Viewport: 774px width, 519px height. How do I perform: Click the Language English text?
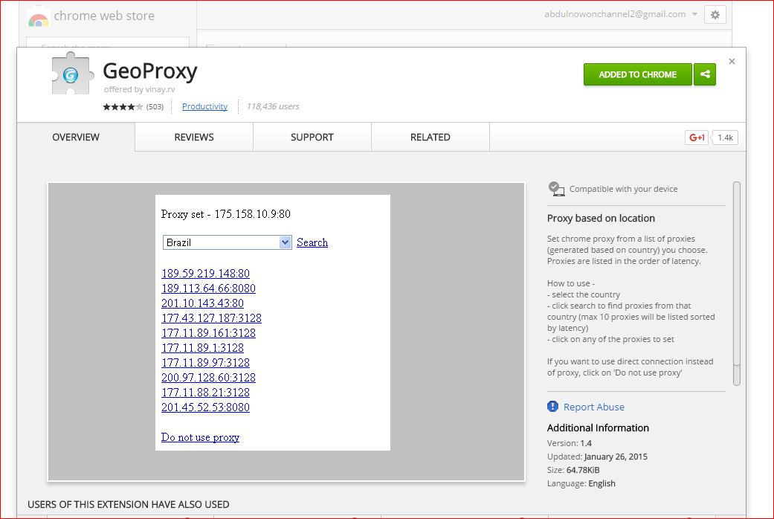click(581, 483)
